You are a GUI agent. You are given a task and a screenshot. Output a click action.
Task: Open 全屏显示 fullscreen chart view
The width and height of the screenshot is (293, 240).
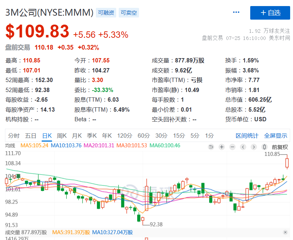coord(276,136)
